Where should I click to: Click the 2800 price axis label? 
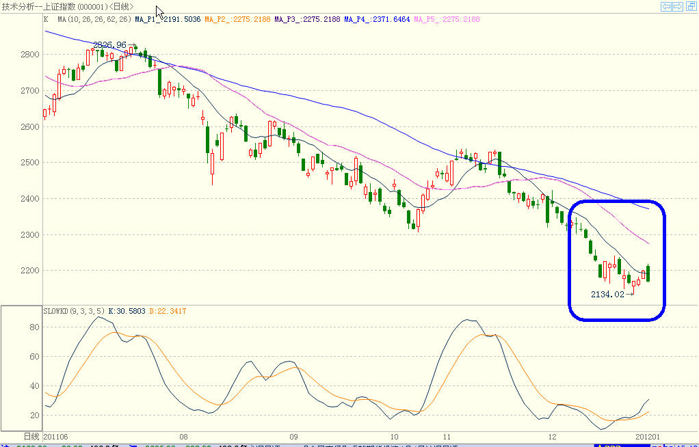[30, 55]
